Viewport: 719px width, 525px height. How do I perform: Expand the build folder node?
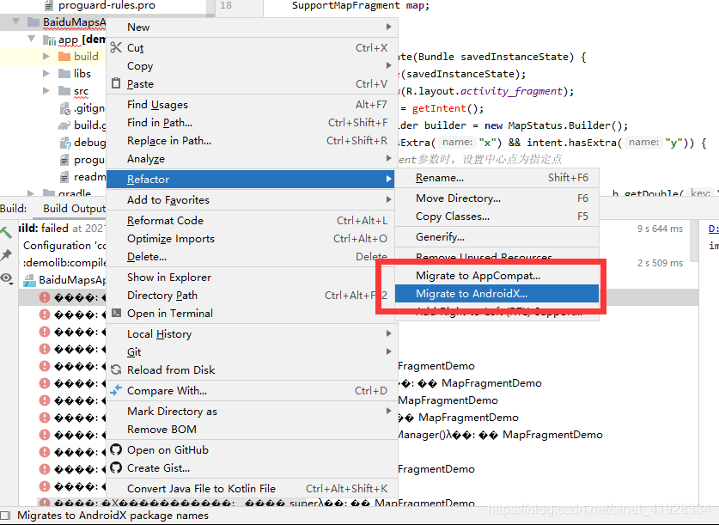(x=46, y=57)
